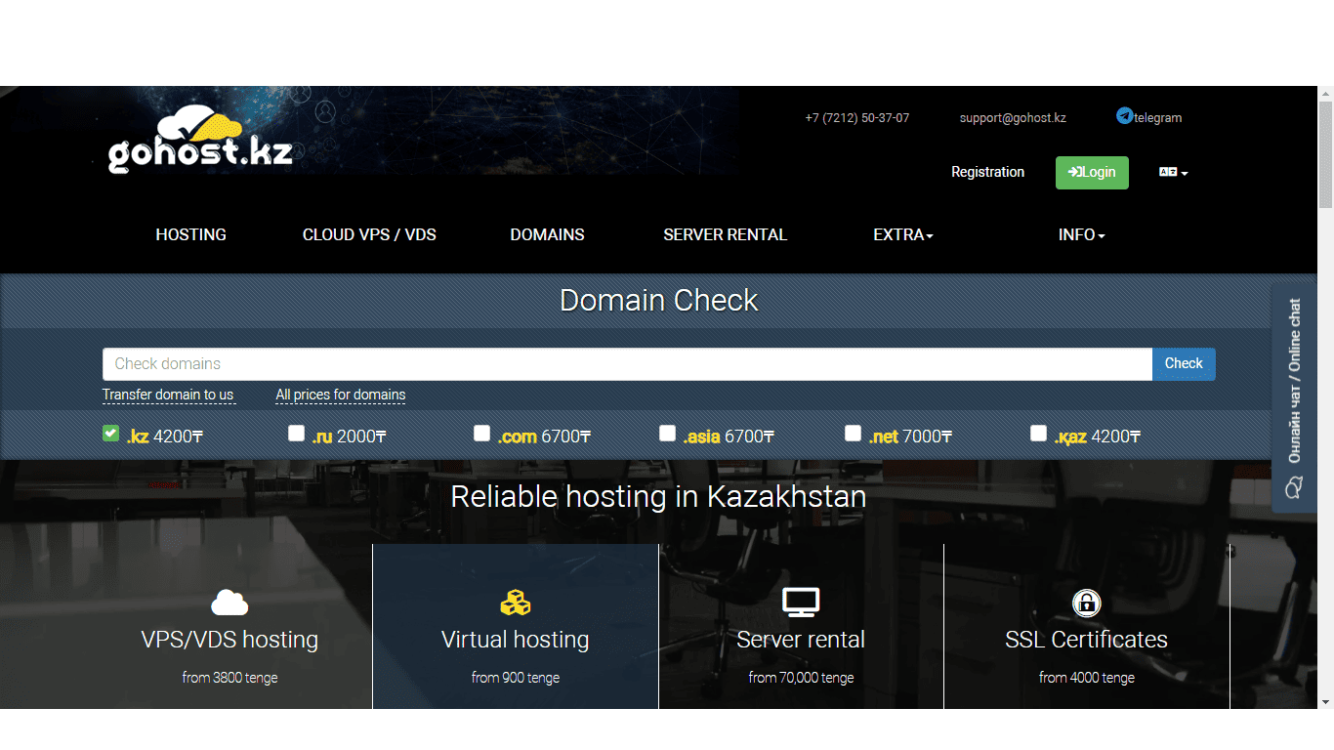Click the monitor icon above Server rental

tap(801, 603)
